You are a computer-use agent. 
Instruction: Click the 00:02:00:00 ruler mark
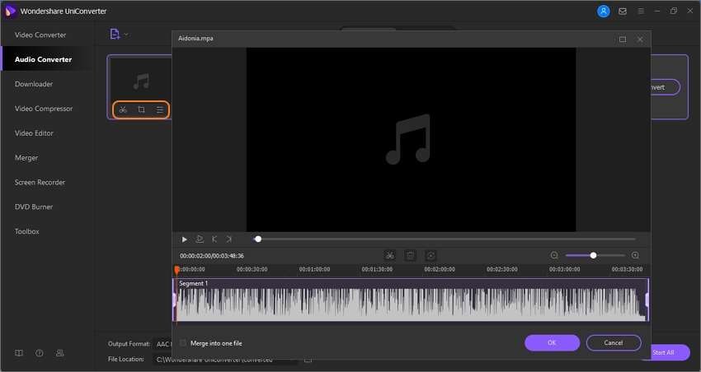440,269
